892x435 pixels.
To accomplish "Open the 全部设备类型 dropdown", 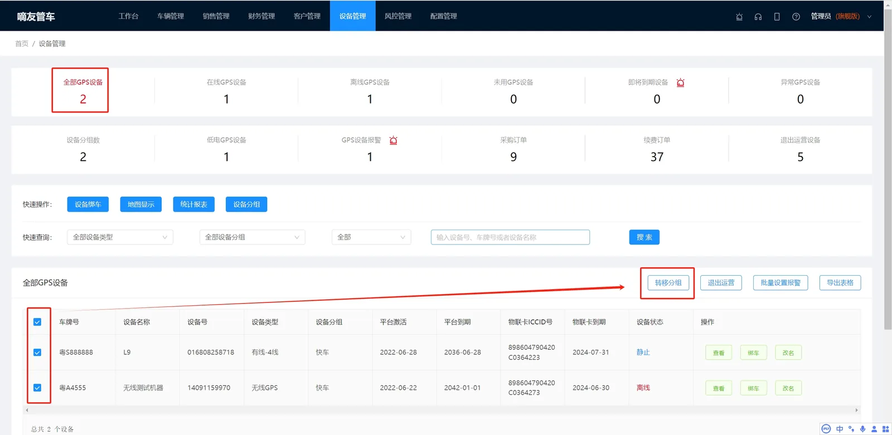I will [120, 237].
